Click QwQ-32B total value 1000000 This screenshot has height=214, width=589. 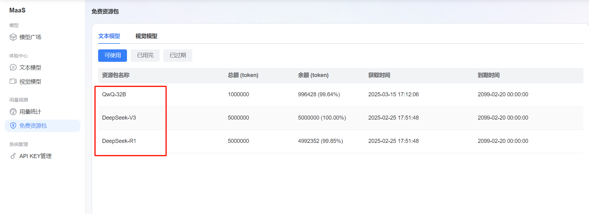point(238,94)
